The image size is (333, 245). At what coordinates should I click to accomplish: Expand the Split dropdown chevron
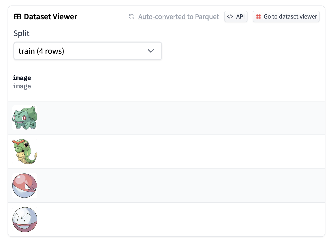pyautogui.click(x=151, y=51)
